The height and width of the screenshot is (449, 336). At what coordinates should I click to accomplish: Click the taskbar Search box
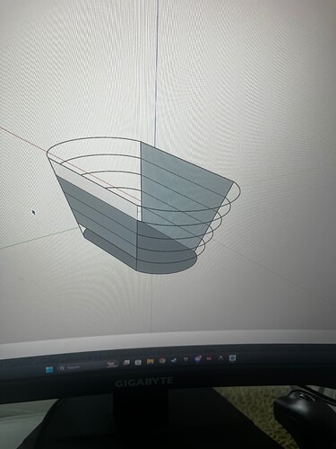88,366
